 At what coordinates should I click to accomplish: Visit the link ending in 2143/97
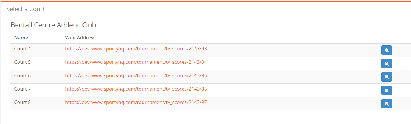point(136,102)
